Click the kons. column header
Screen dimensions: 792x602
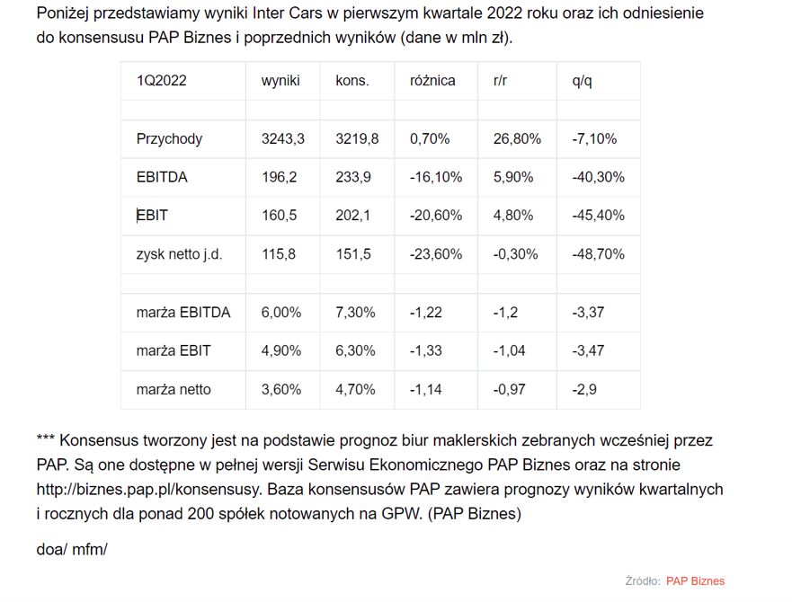click(x=352, y=81)
